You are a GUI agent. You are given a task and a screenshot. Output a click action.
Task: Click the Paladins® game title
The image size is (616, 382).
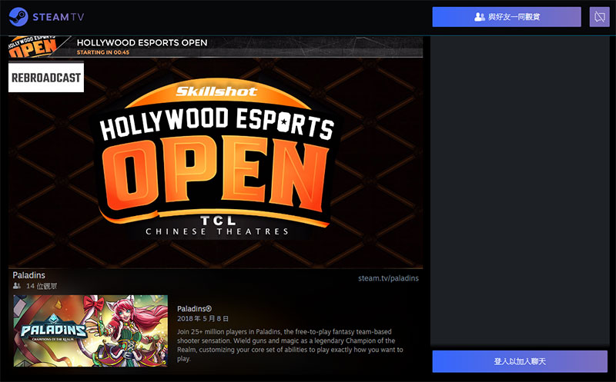[x=195, y=309]
